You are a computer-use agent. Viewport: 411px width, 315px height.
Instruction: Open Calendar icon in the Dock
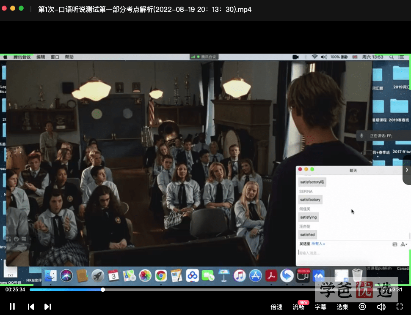113,276
